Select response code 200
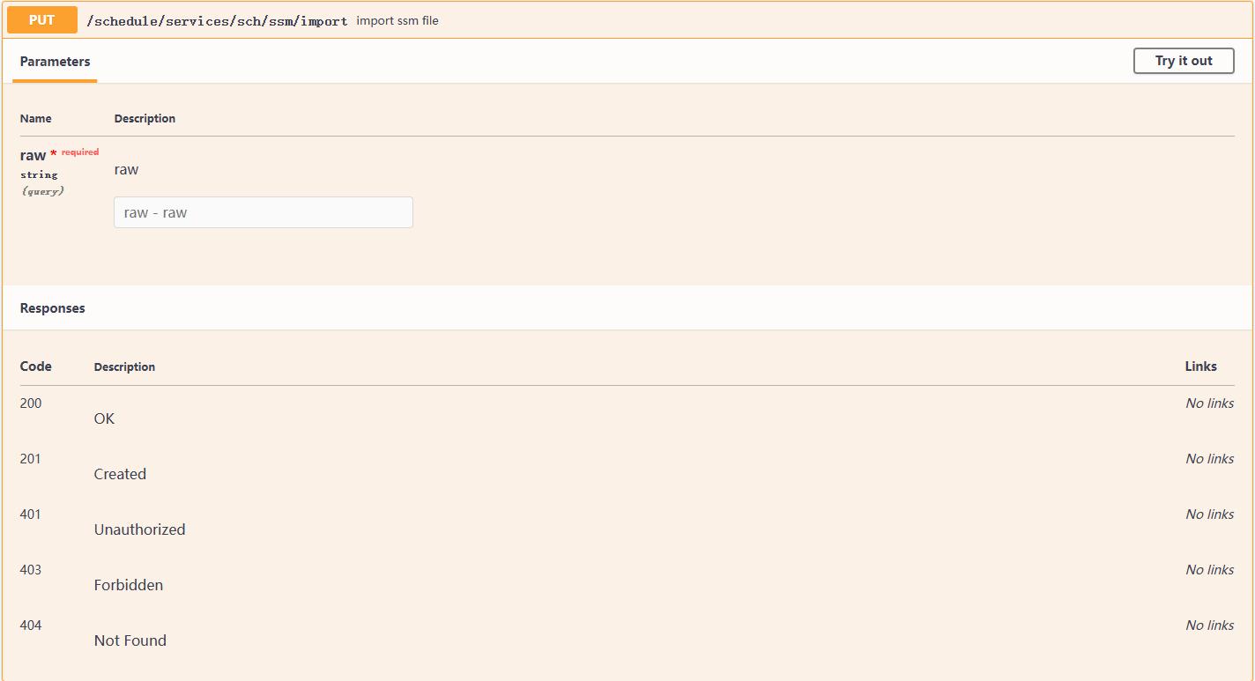 click(30, 403)
